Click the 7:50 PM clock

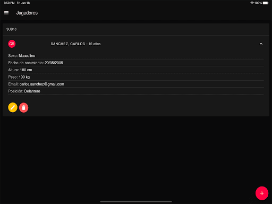pos(9,3)
